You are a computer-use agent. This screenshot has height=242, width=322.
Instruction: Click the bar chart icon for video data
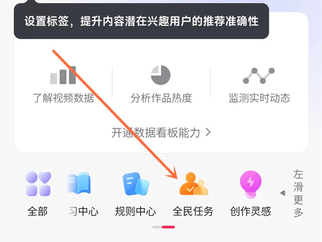63,75
